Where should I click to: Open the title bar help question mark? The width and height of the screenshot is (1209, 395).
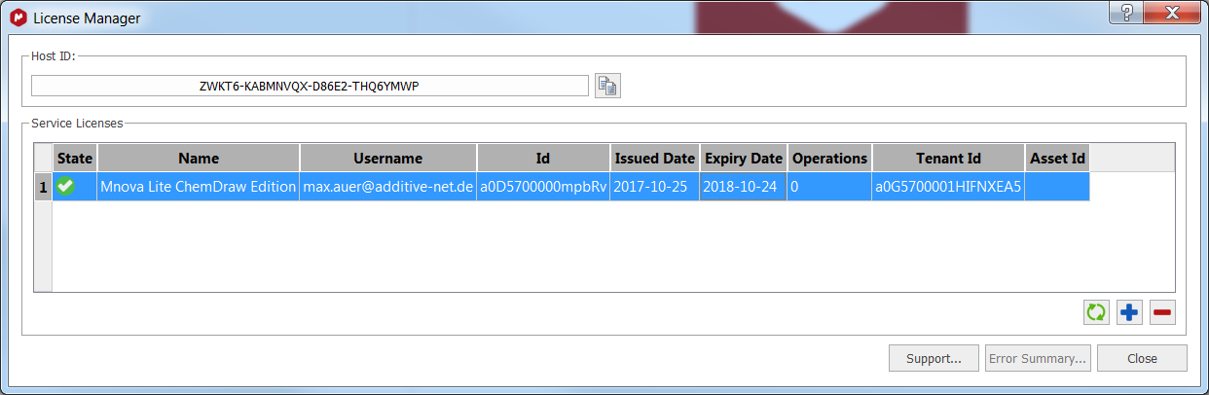pyautogui.click(x=1127, y=11)
